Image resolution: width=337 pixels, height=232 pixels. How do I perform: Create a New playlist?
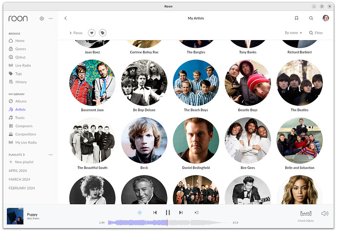pyautogui.click(x=21, y=162)
